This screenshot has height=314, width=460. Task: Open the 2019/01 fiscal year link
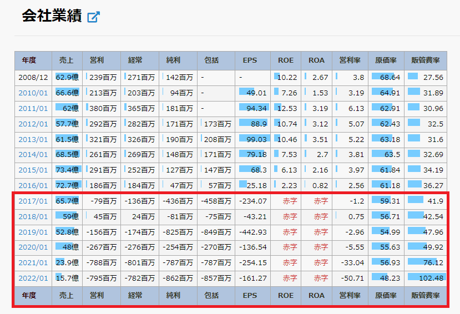click(x=33, y=232)
